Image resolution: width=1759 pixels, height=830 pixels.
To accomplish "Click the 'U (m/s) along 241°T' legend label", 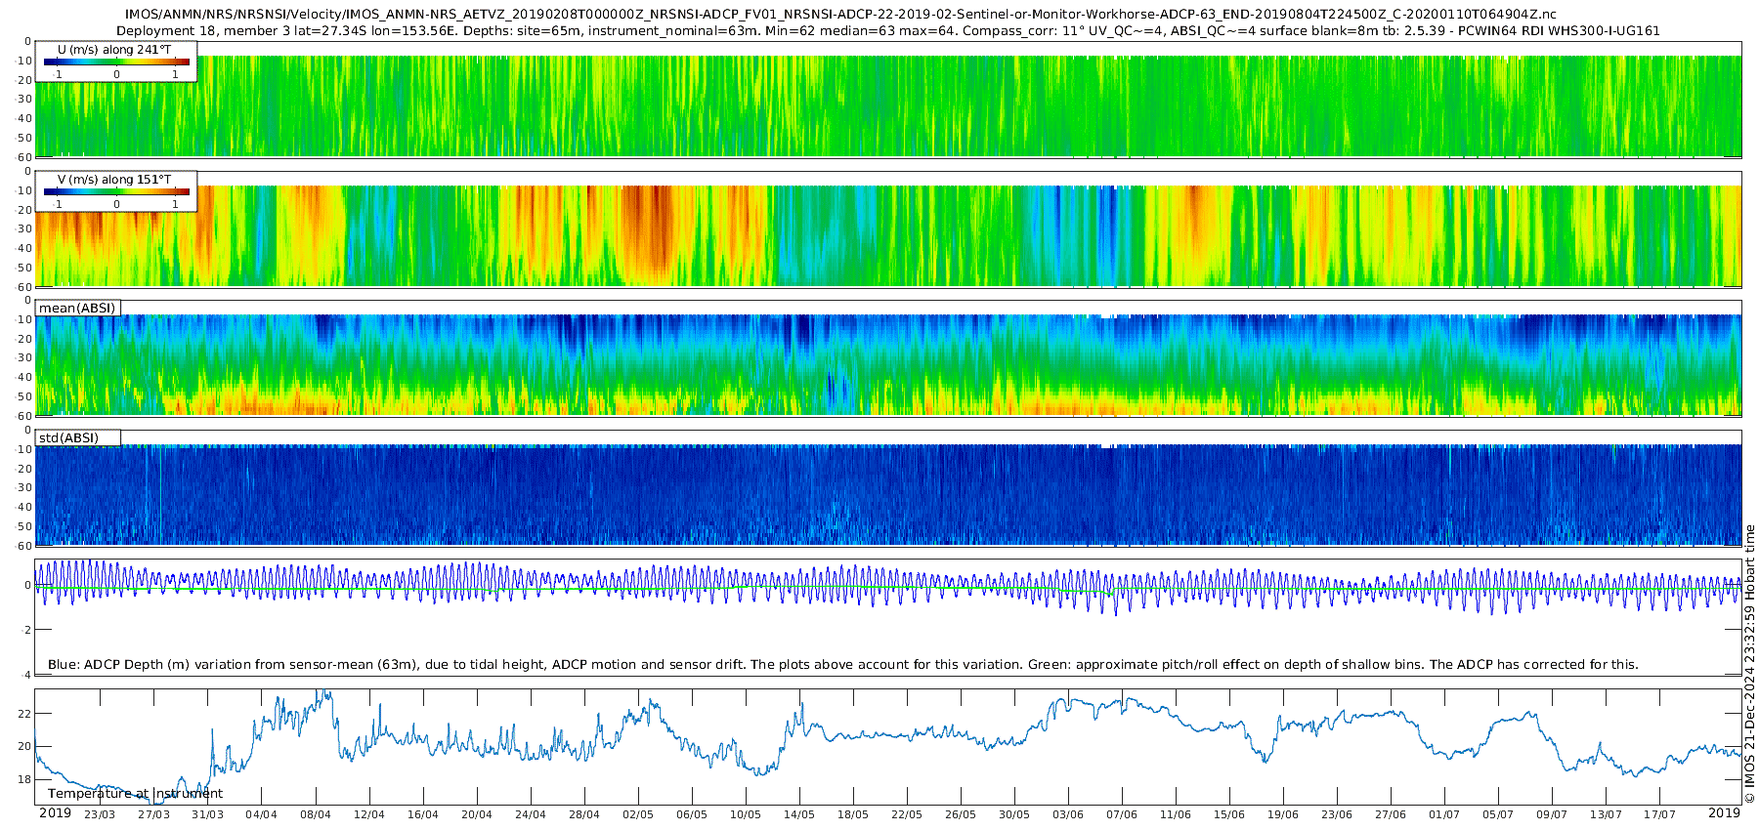I will tap(115, 49).
